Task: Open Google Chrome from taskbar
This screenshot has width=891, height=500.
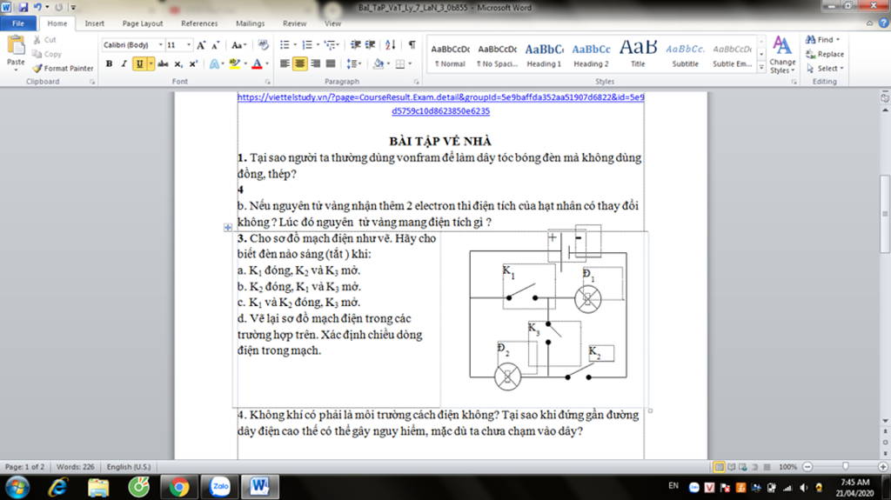Action: click(x=179, y=487)
